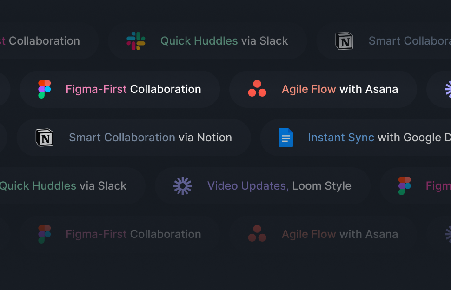Open 'Smart Collaboration via Notion' label

[x=150, y=138]
